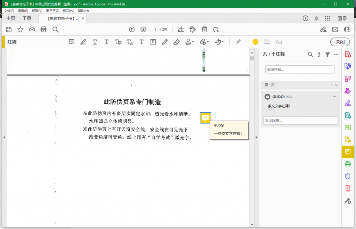Image resolution: width=356 pixels, height=229 pixels.
Task: Open the yellow color picker swatch
Action: point(256,42)
